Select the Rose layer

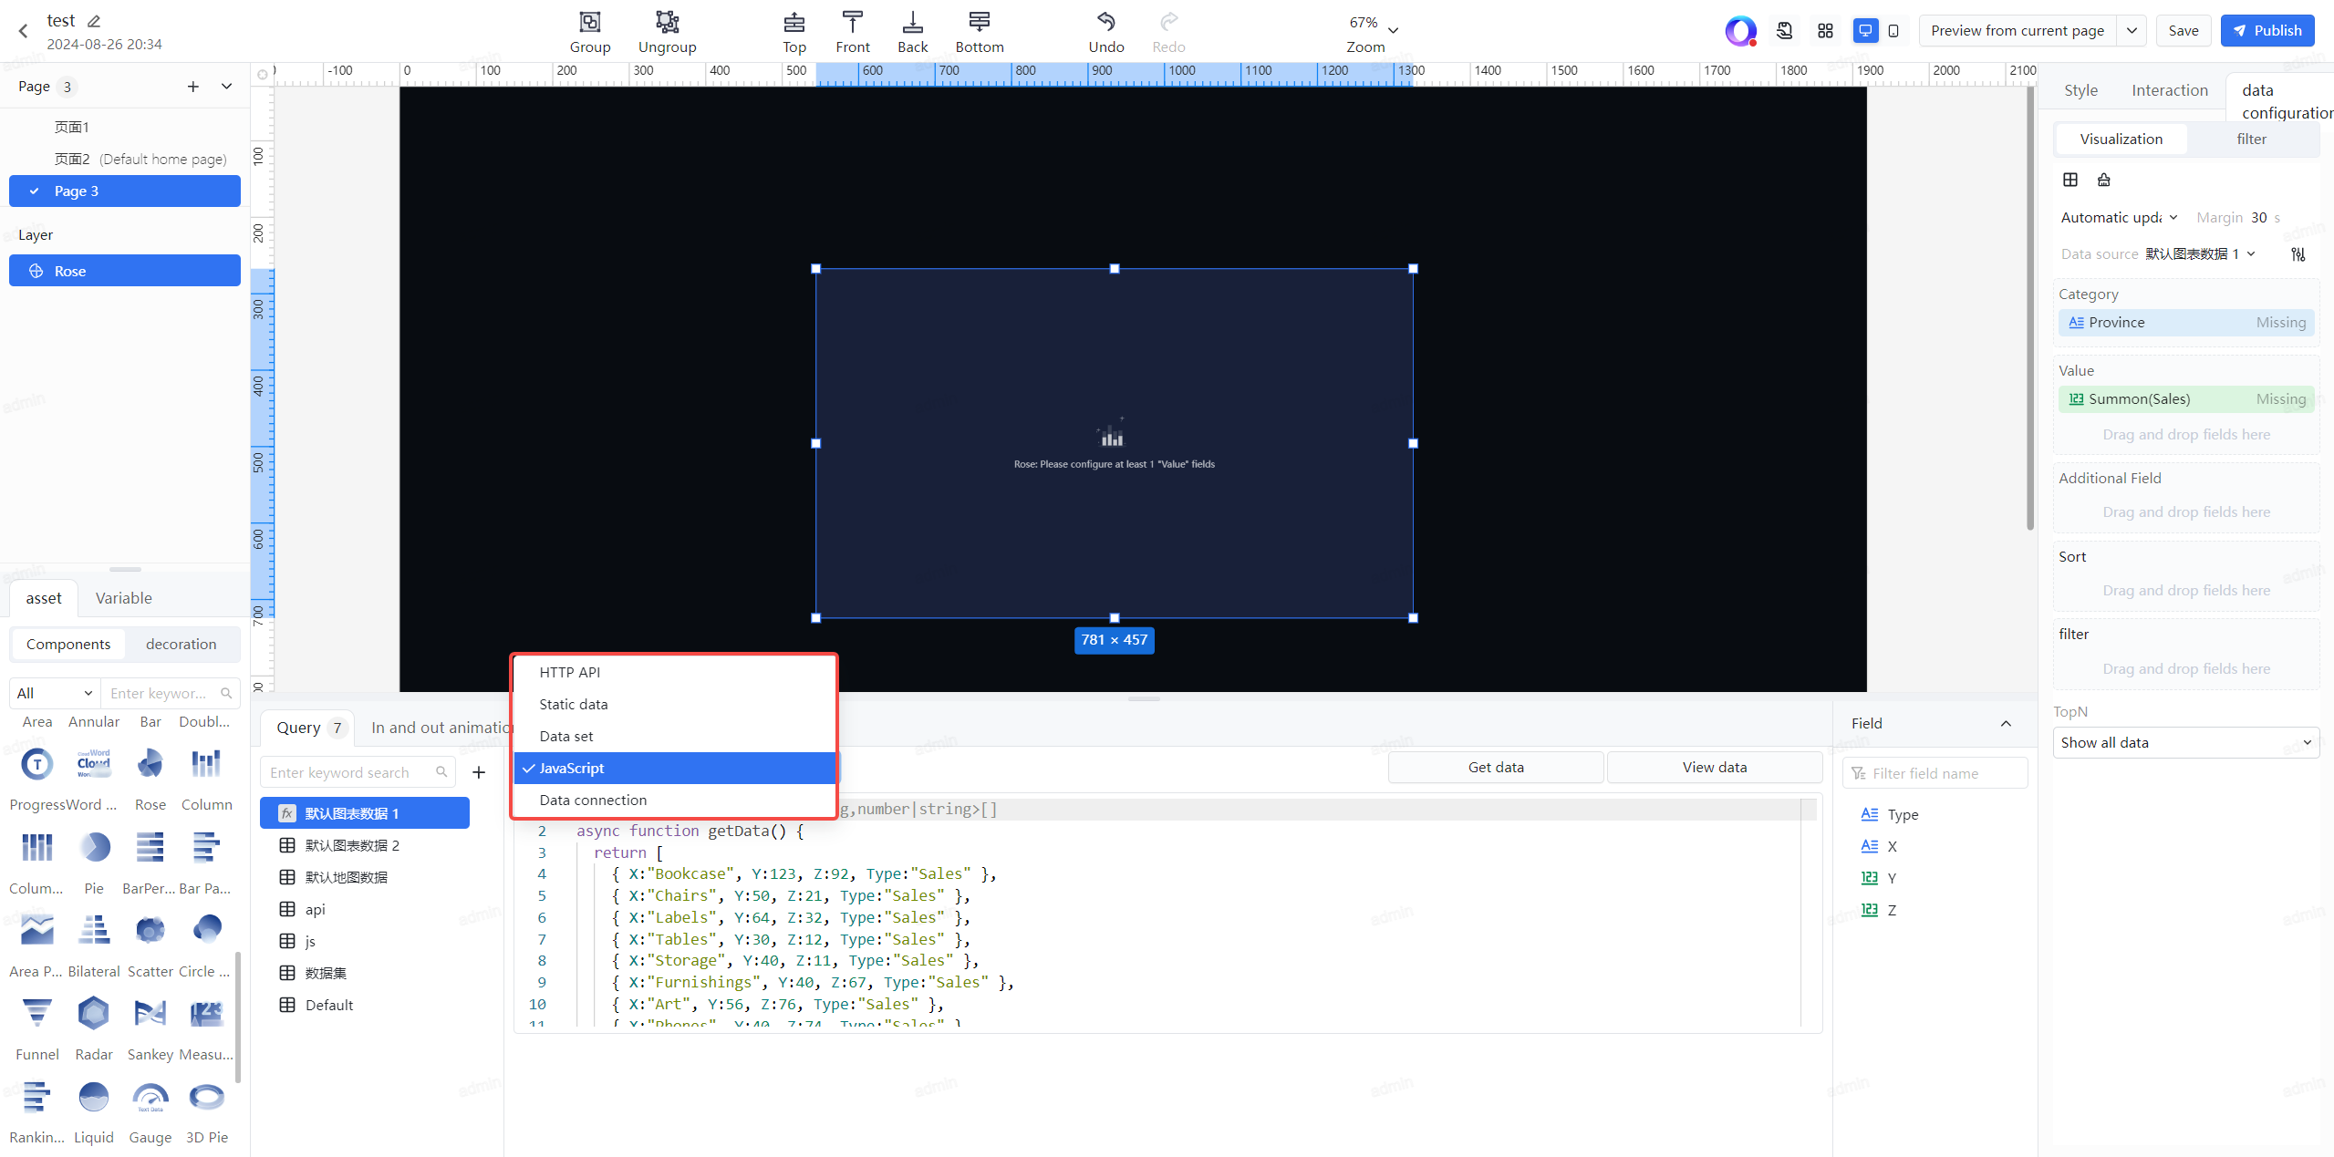[124, 271]
